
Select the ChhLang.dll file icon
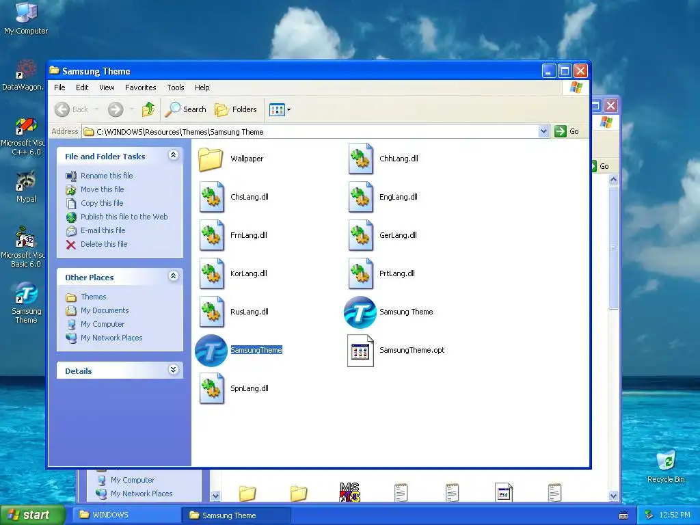coord(360,159)
